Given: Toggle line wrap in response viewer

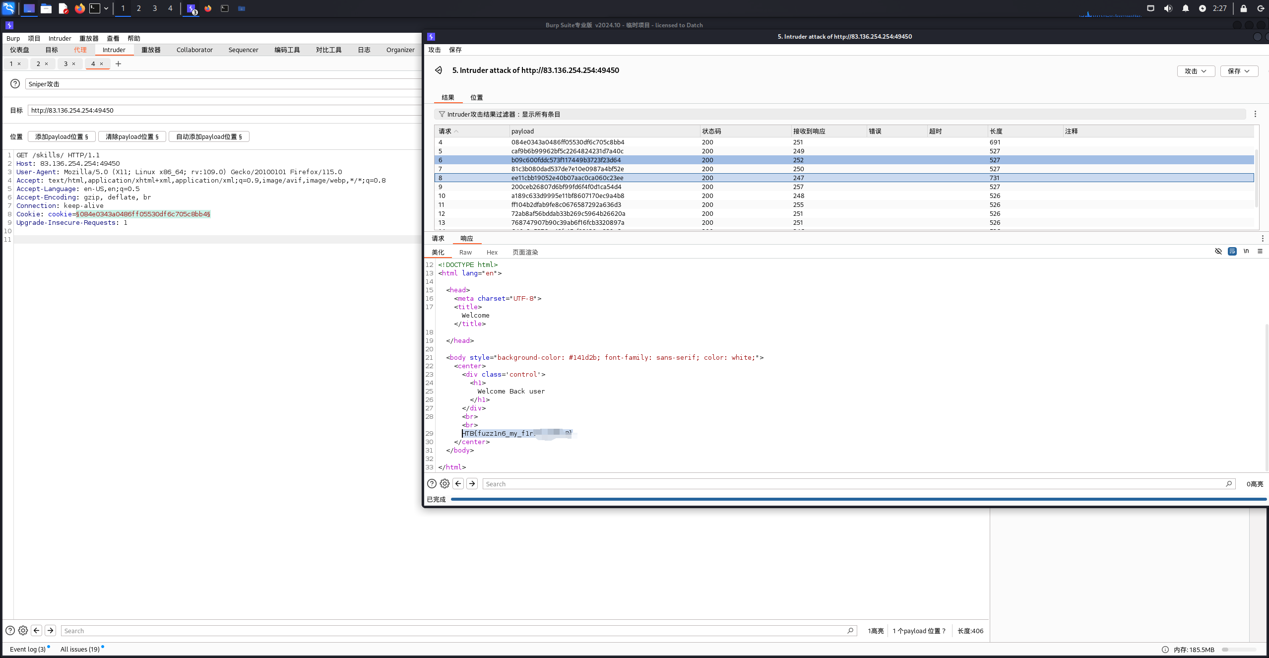Looking at the screenshot, I should coord(1232,251).
